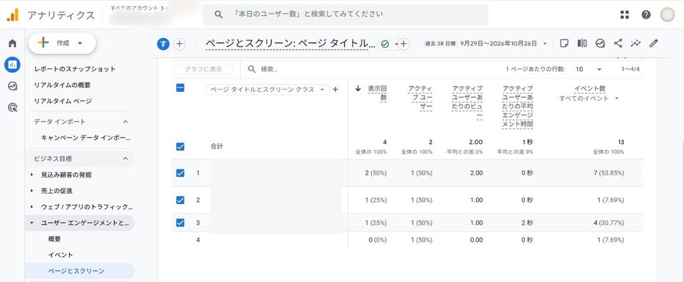Collapse the ビジネス目標 section
Screen dimensions: 684x282
tap(125, 159)
